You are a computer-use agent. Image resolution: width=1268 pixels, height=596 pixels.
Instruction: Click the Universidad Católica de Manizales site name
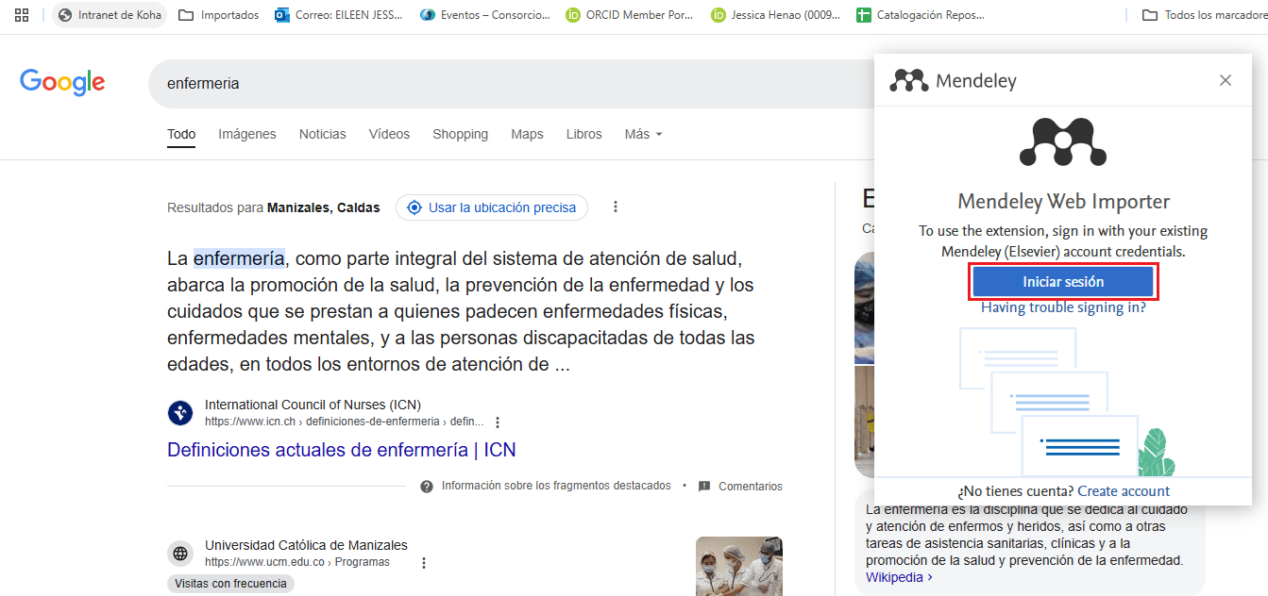click(x=306, y=545)
